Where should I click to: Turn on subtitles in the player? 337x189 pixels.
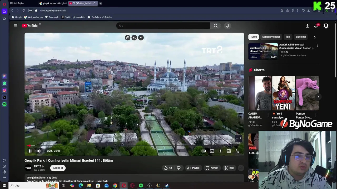click(212, 151)
